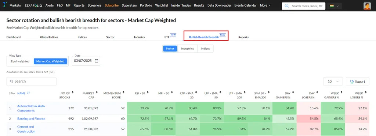Expand the More menu in navbar
Viewport: 376px width, 136px height.
pyautogui.click(x=265, y=5)
